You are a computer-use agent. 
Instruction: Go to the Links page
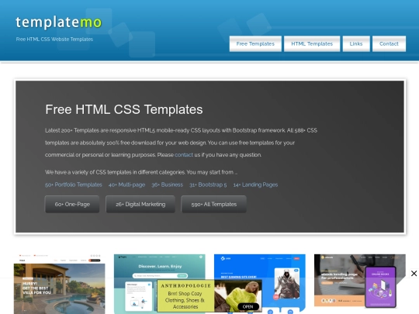[356, 43]
